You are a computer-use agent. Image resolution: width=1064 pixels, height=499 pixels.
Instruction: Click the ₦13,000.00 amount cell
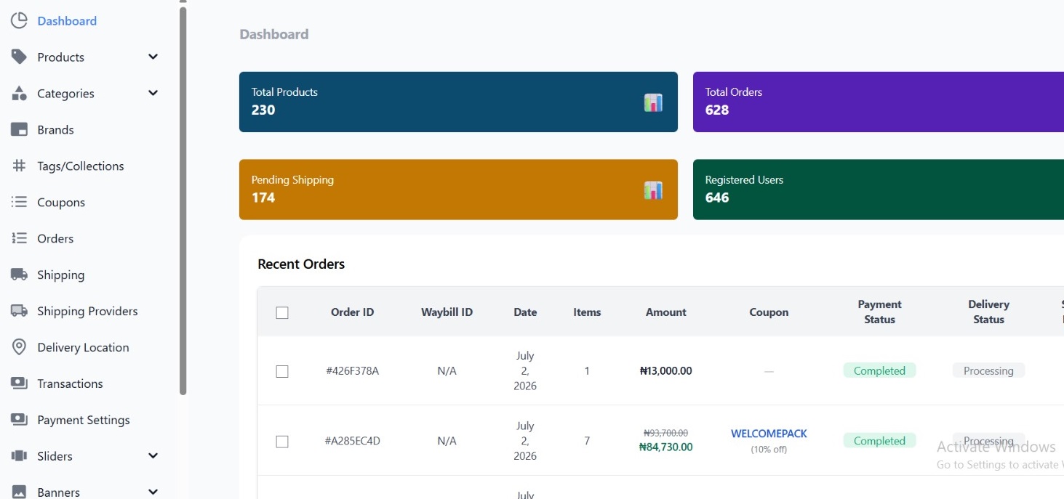666,371
